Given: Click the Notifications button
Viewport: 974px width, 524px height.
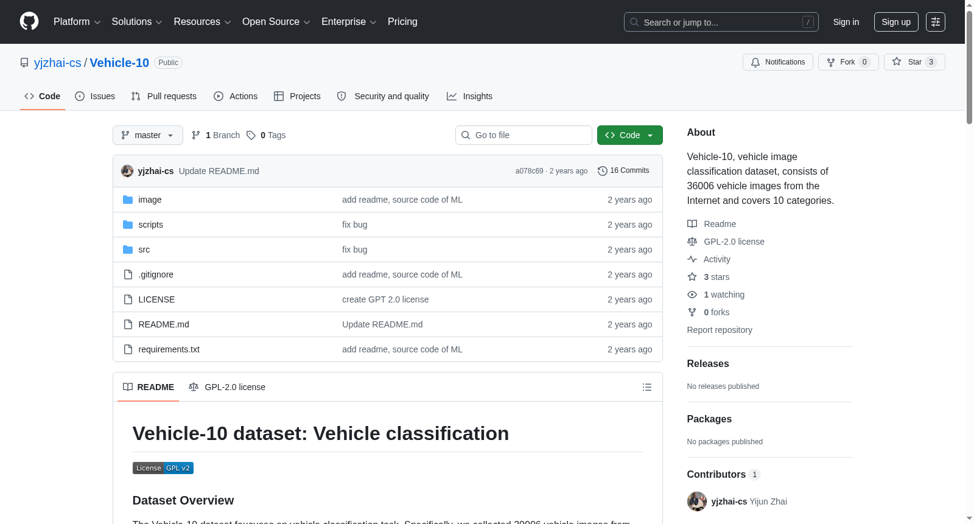Looking at the screenshot, I should coord(778,62).
